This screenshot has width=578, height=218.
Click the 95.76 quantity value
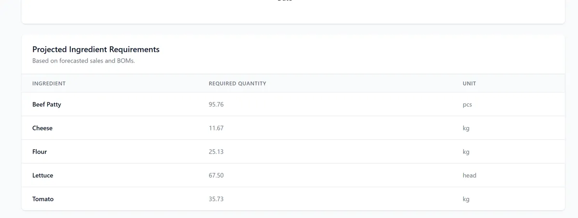tap(216, 104)
